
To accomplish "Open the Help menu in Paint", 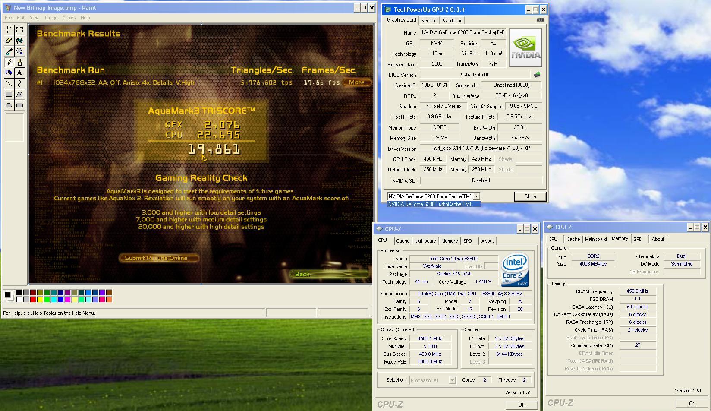I will 85,18.
